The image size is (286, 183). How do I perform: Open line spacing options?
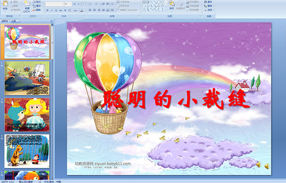pos(113,4)
